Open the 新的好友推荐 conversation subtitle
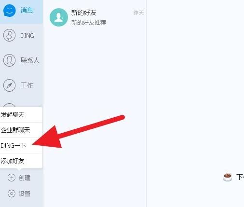This screenshot has height=207, width=244. click(89, 23)
